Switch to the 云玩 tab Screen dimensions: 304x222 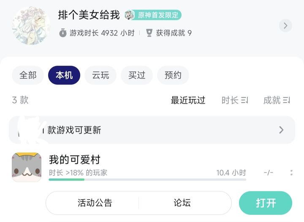pos(100,75)
